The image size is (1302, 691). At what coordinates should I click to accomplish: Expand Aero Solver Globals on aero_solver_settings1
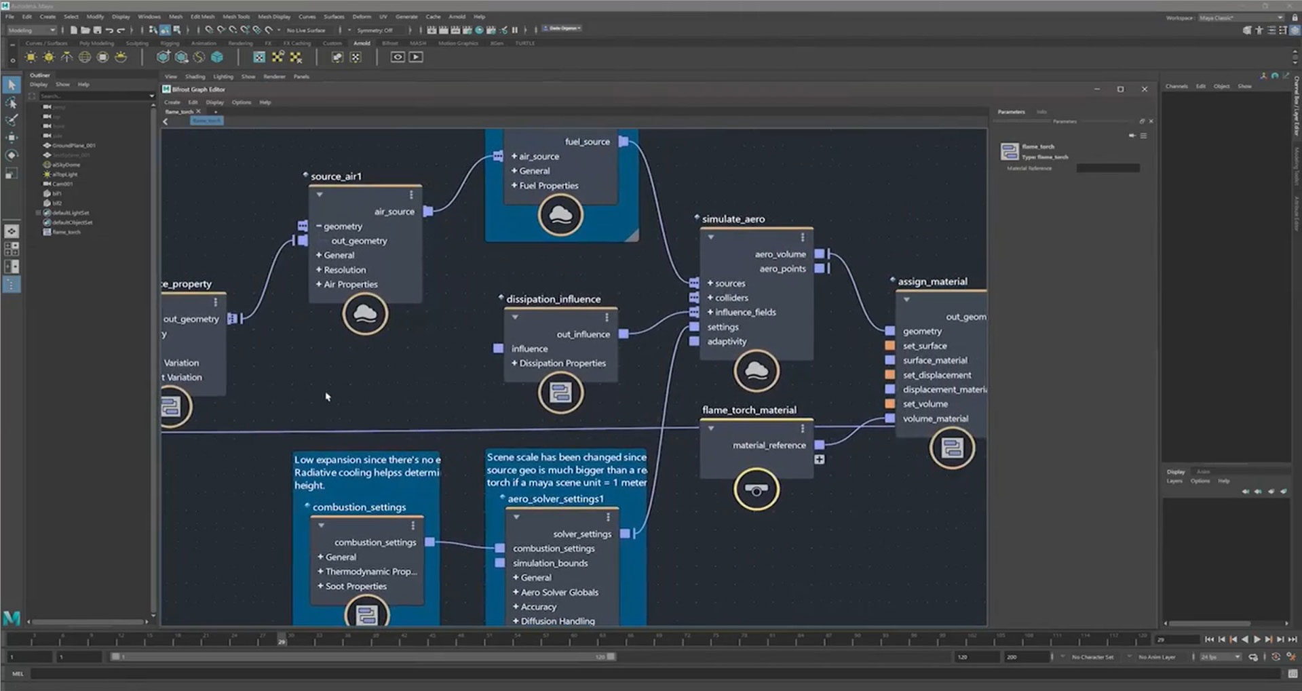click(515, 593)
